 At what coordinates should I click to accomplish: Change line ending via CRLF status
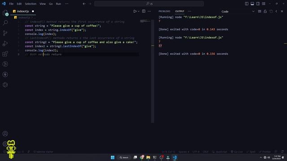click(x=205, y=152)
